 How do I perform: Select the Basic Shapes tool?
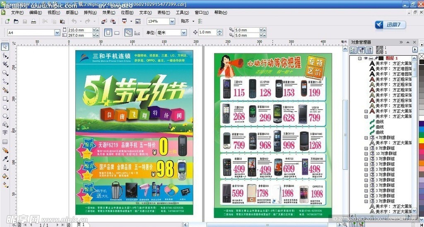[5, 124]
